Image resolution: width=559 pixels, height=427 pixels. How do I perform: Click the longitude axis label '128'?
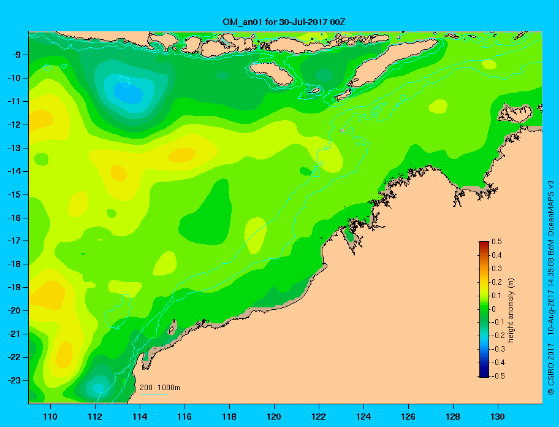click(453, 417)
